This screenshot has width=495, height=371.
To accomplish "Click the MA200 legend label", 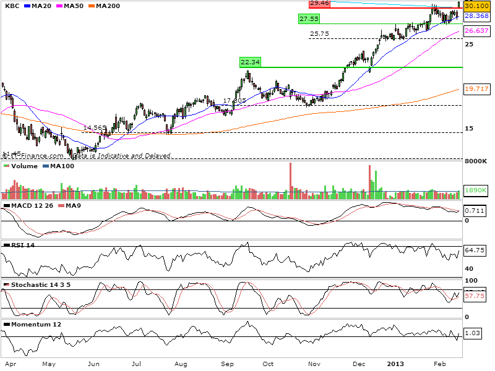I will [x=108, y=6].
